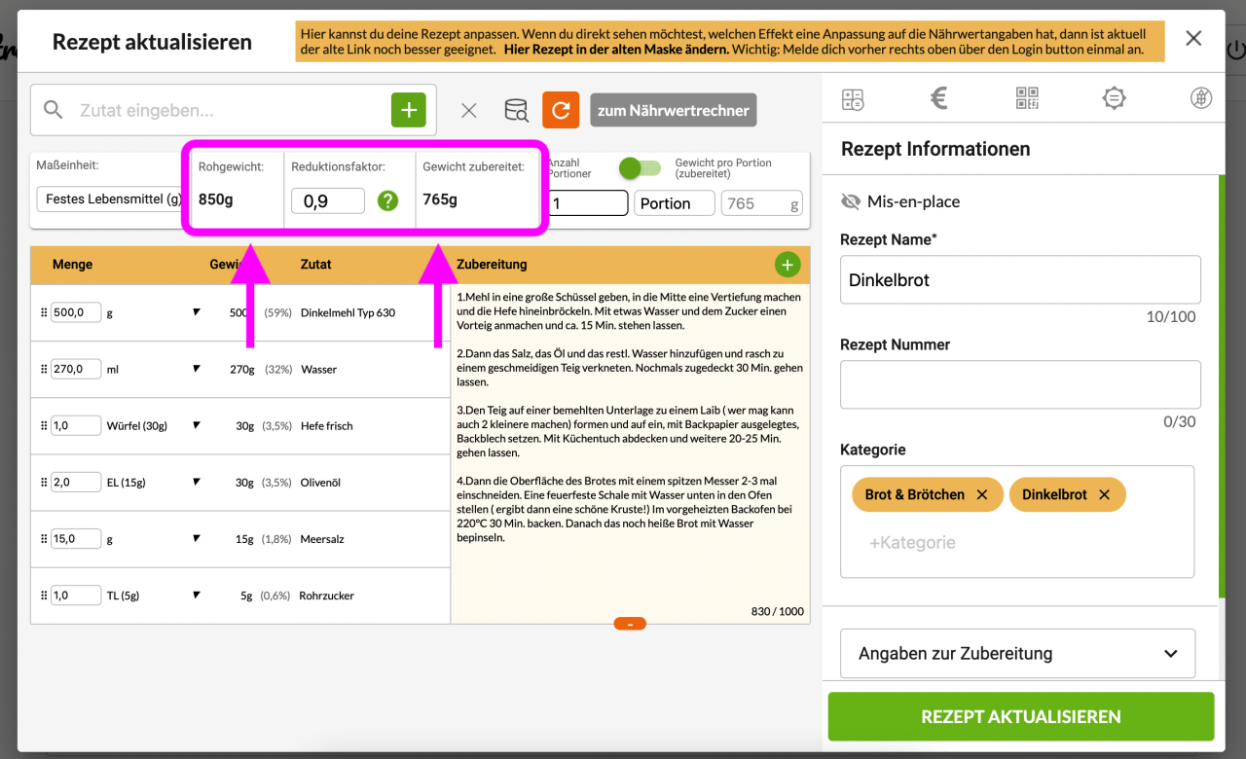Remove Dinkelbrot category tag

(x=1105, y=494)
